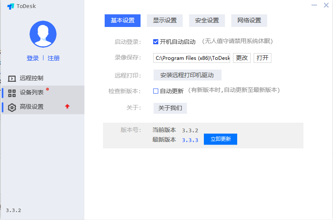Click the version label at sidebar bottom

point(14,210)
